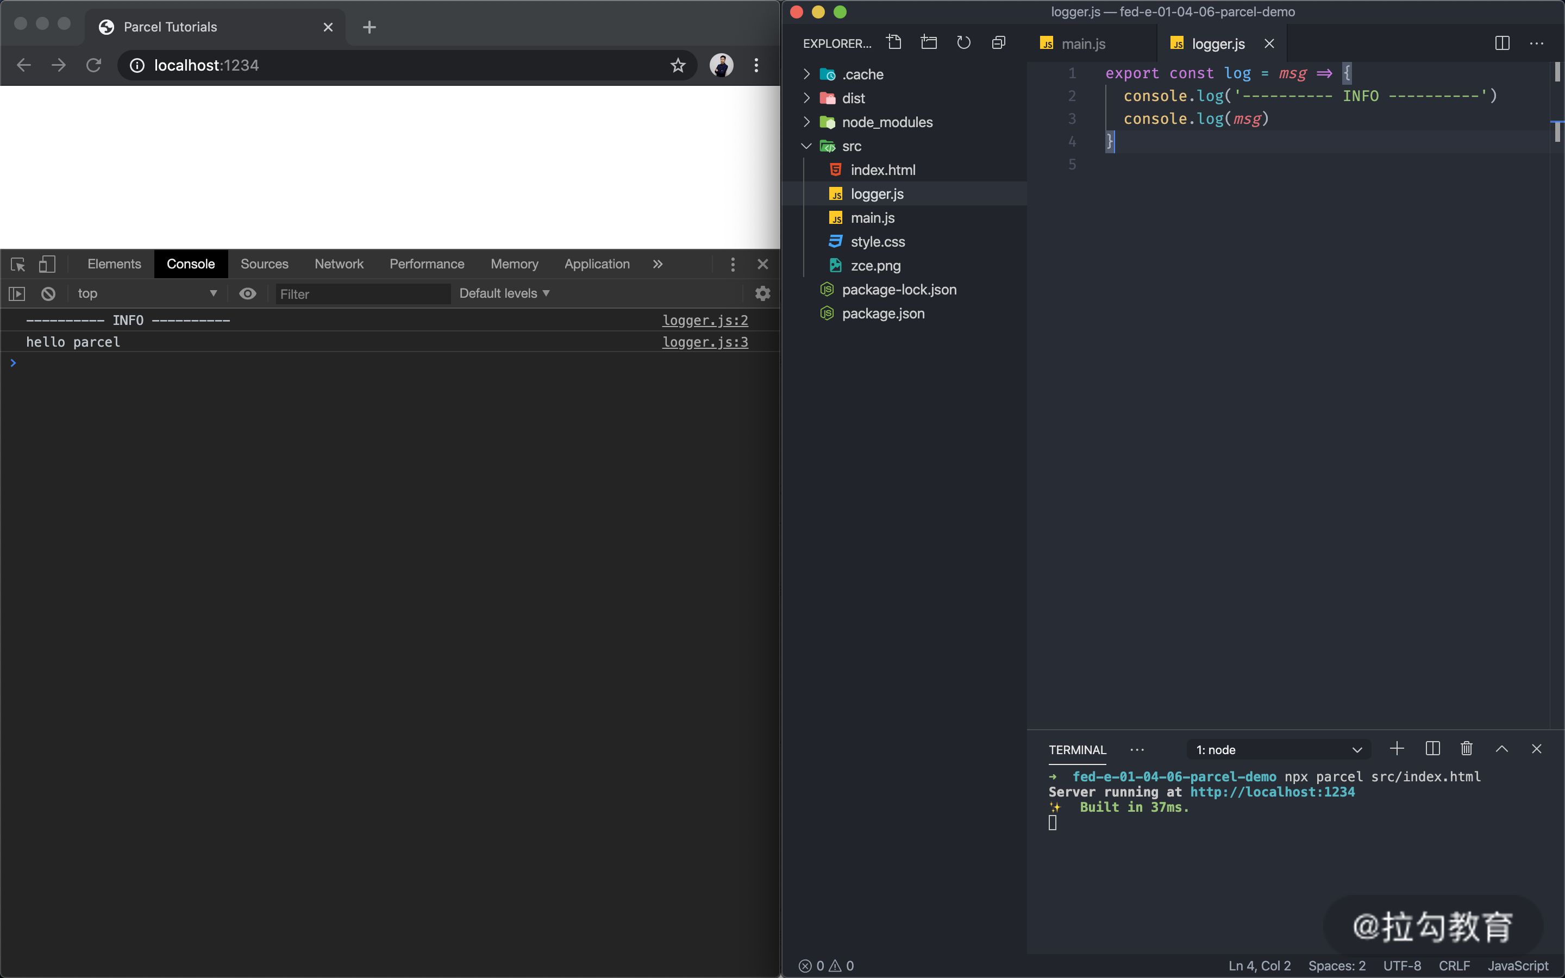Open the logger.js file in Explorer
Image resolution: width=1565 pixels, height=978 pixels.
[878, 193]
